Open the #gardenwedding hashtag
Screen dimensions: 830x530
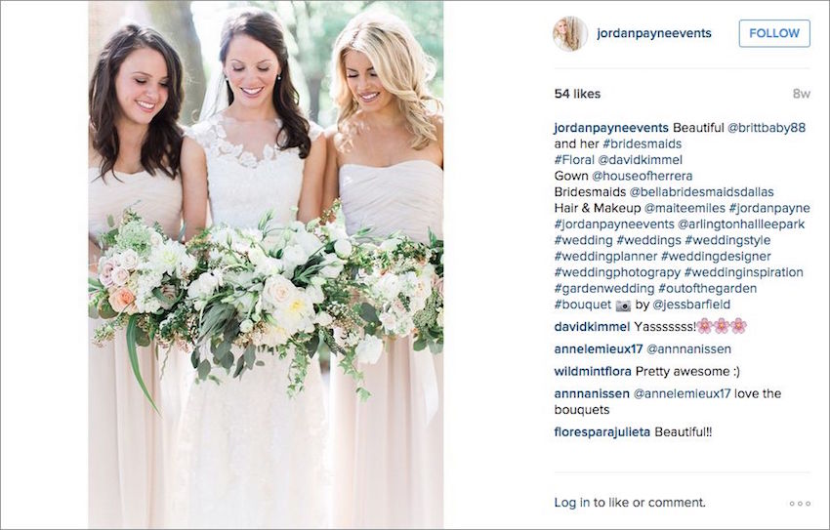(604, 289)
